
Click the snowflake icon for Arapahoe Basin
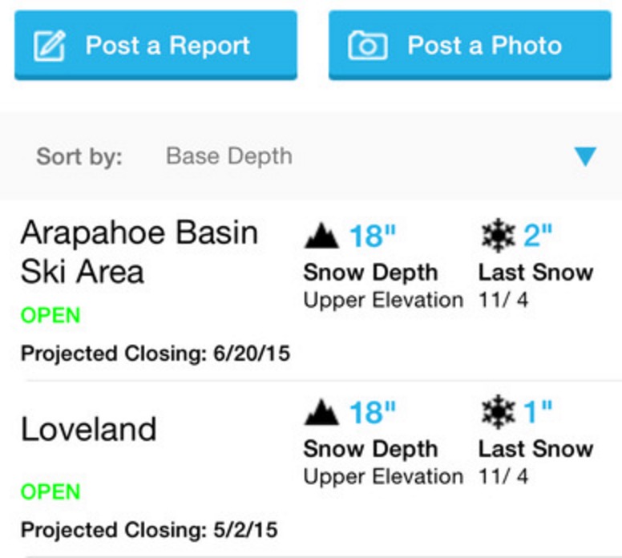[498, 235]
